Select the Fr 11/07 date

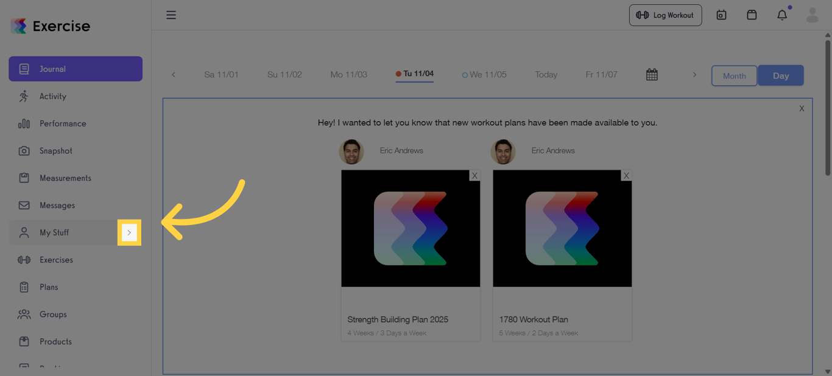[x=601, y=75]
